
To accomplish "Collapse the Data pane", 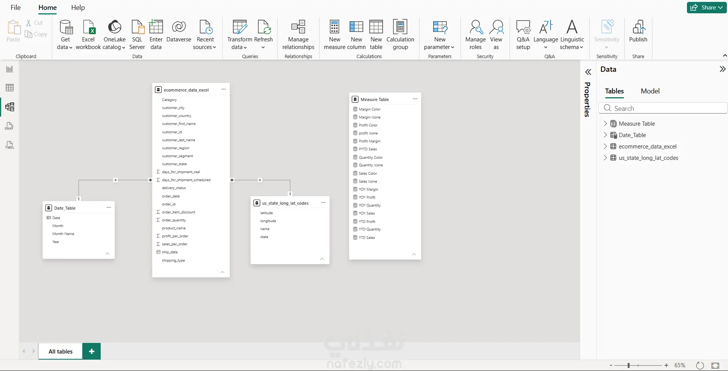I will coord(722,69).
